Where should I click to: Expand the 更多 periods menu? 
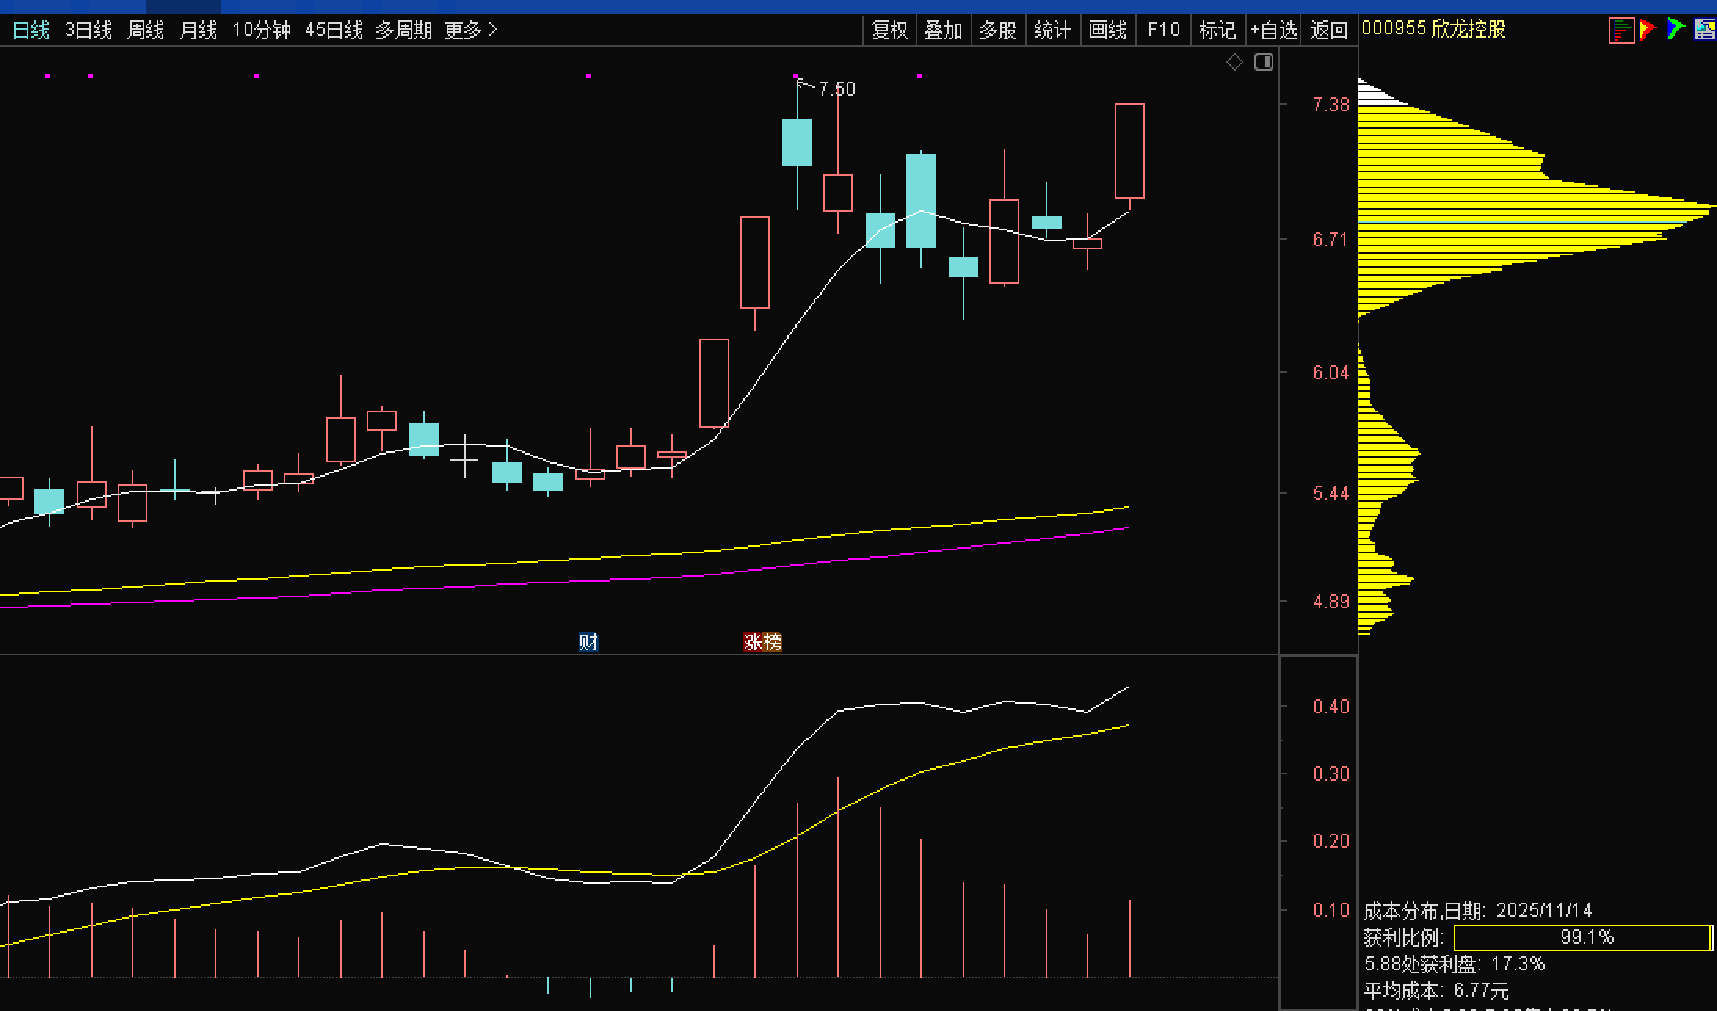click(471, 31)
